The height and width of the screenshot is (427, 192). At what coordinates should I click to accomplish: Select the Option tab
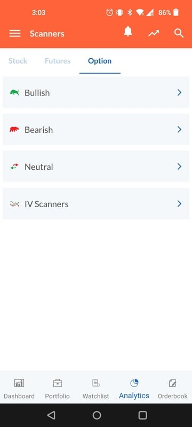[100, 61]
